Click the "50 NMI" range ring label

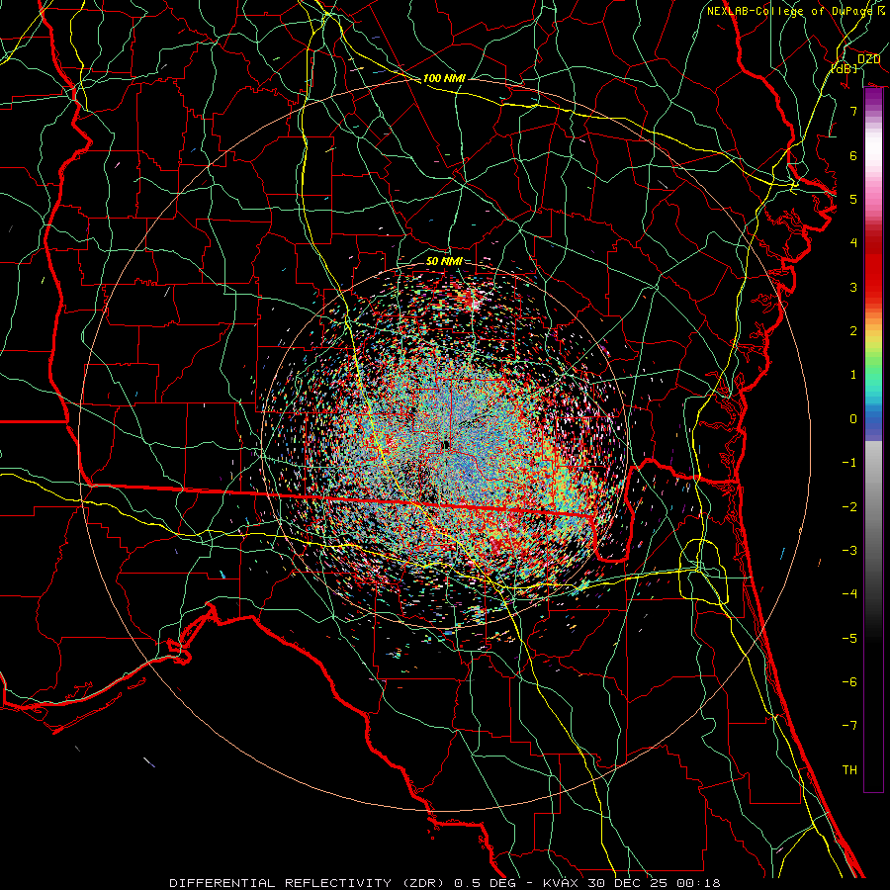pyautogui.click(x=444, y=261)
